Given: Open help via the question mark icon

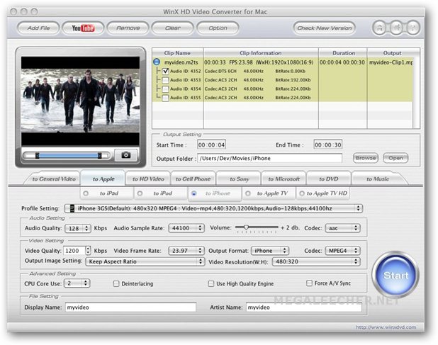Looking at the screenshot, I should (412, 28).
